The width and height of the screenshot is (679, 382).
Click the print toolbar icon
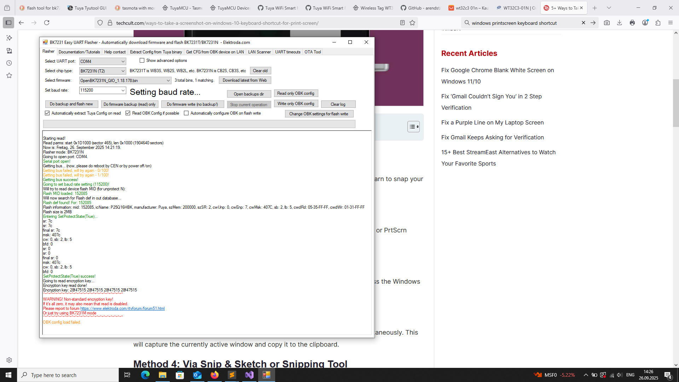[632, 23]
